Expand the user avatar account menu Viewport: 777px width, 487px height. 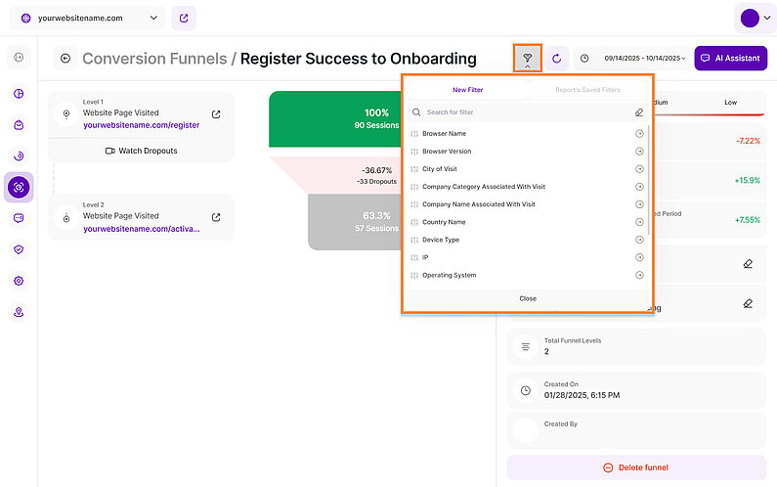click(755, 18)
